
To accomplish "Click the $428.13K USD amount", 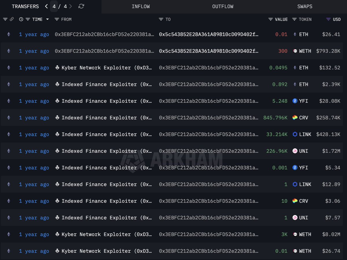I will click(x=328, y=134).
